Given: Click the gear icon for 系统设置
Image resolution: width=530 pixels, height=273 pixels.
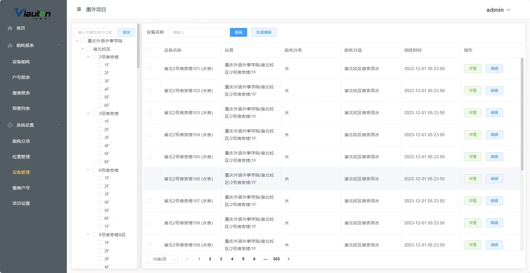Looking at the screenshot, I should pos(10,125).
